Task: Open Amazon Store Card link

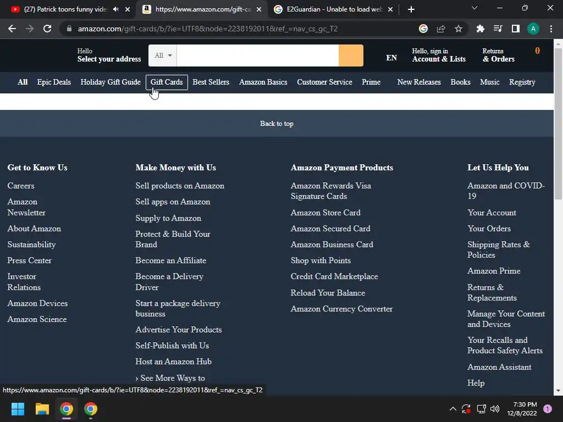Action: [x=325, y=213]
